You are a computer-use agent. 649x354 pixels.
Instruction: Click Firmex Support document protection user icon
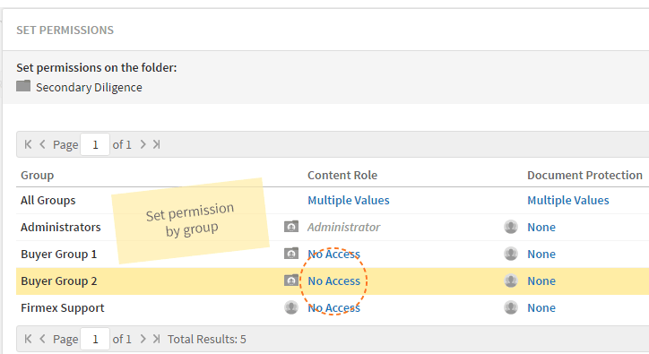(x=511, y=307)
